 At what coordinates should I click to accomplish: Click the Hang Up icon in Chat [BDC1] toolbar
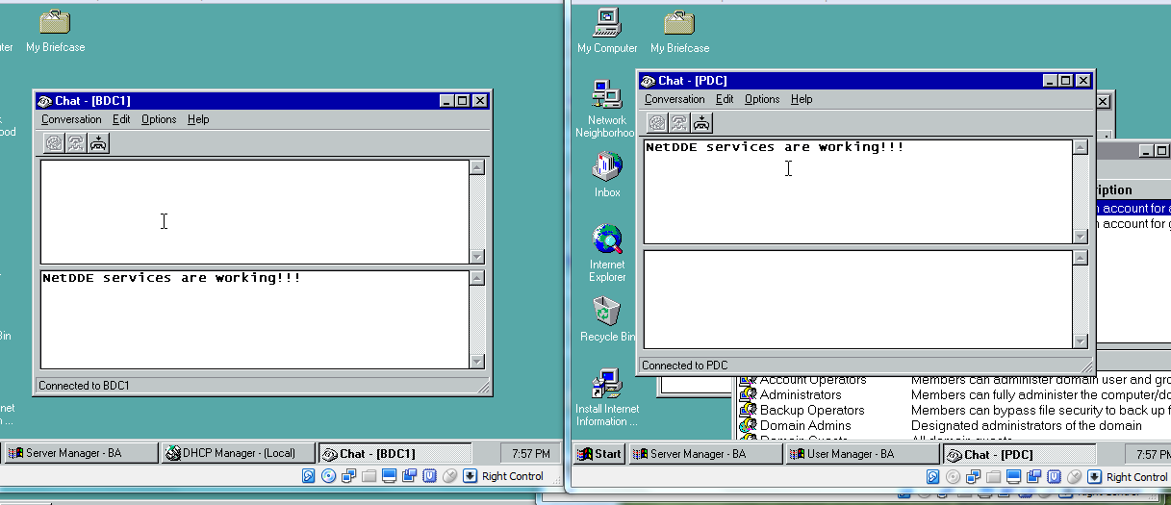[99, 142]
